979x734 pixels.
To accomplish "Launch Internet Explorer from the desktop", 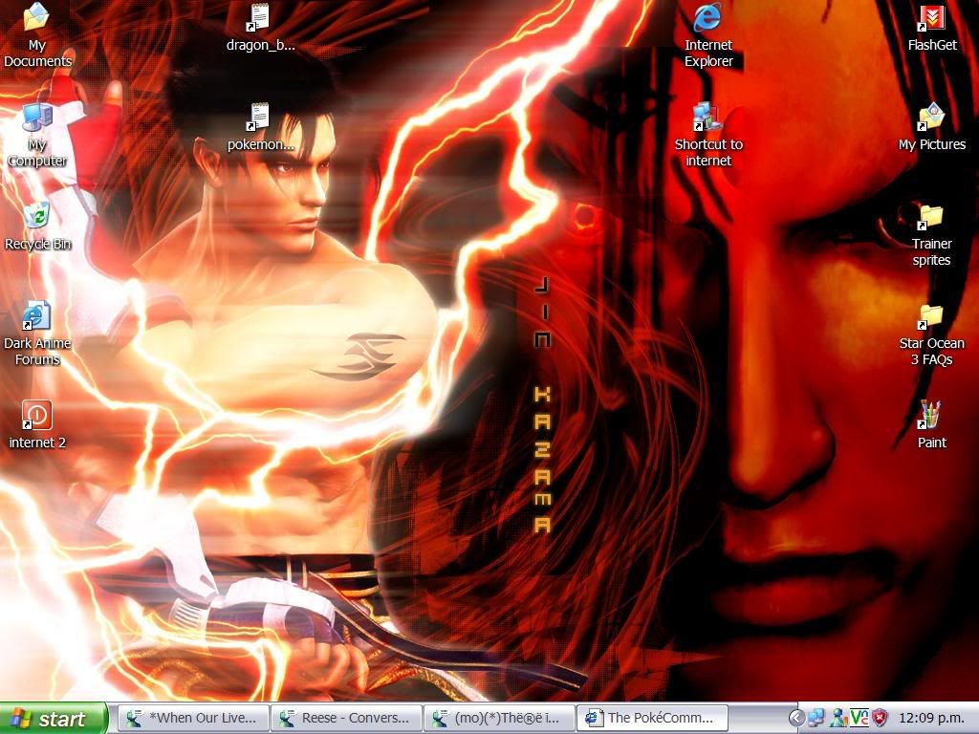I will [708, 34].
